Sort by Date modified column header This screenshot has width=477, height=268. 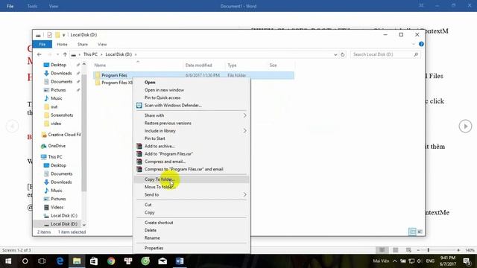point(199,65)
